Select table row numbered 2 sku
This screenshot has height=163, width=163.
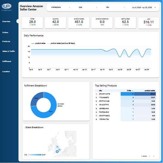104,97
